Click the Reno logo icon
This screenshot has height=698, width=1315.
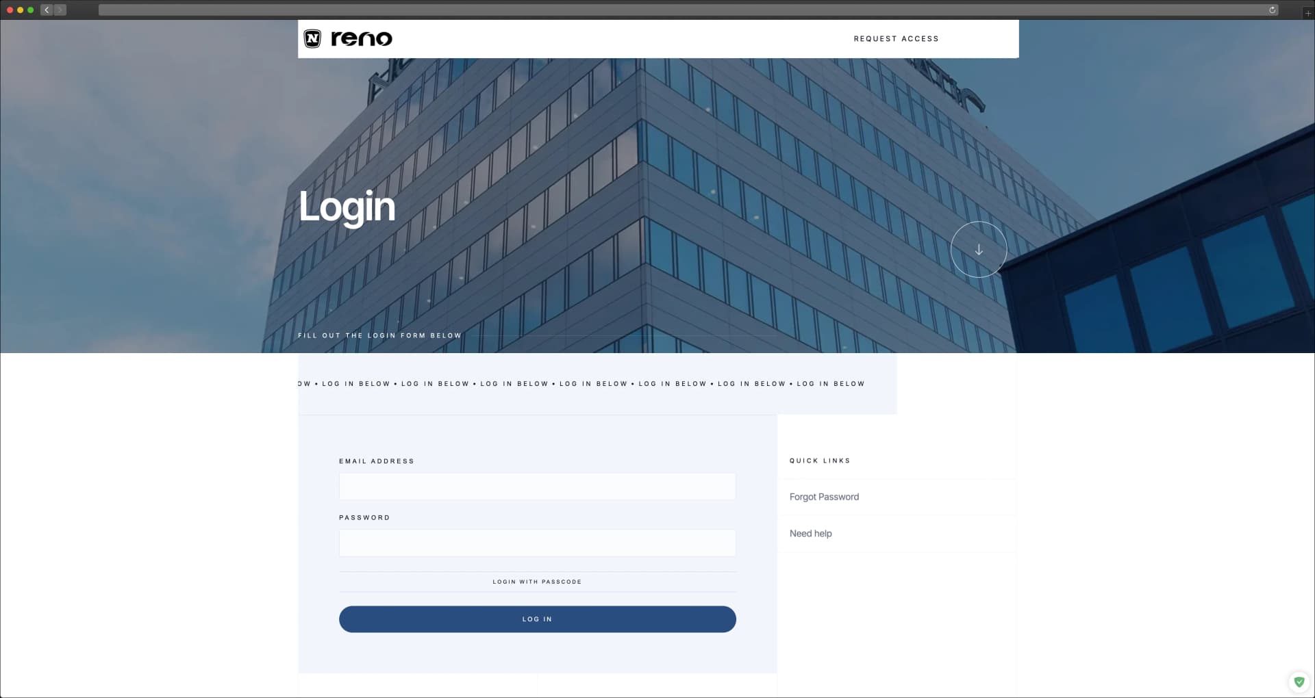coord(312,38)
